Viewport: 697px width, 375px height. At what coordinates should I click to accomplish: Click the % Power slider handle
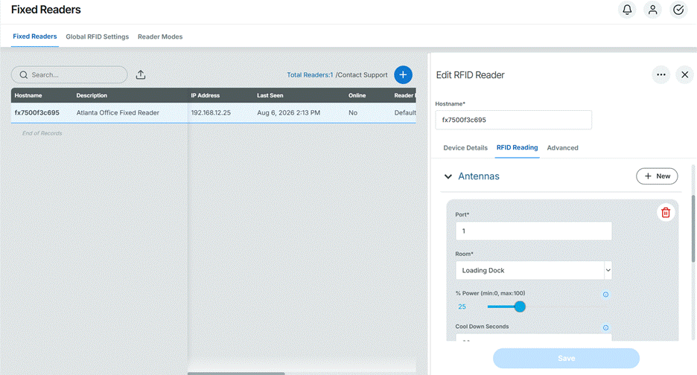(x=520, y=307)
